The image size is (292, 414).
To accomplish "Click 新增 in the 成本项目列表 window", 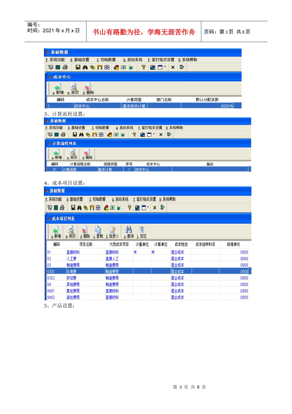I will tap(56, 232).
